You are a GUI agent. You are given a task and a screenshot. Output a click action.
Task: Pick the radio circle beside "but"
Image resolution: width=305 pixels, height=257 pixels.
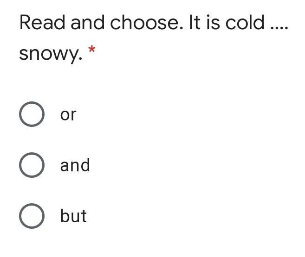click(x=32, y=216)
